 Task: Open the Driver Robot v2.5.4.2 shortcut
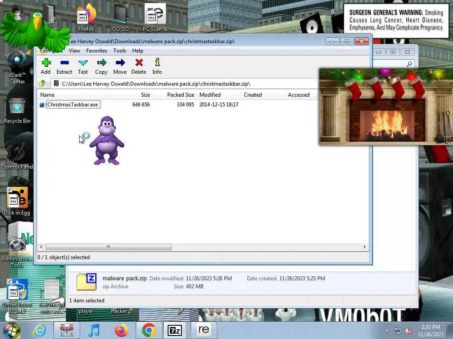pyautogui.click(x=17, y=296)
